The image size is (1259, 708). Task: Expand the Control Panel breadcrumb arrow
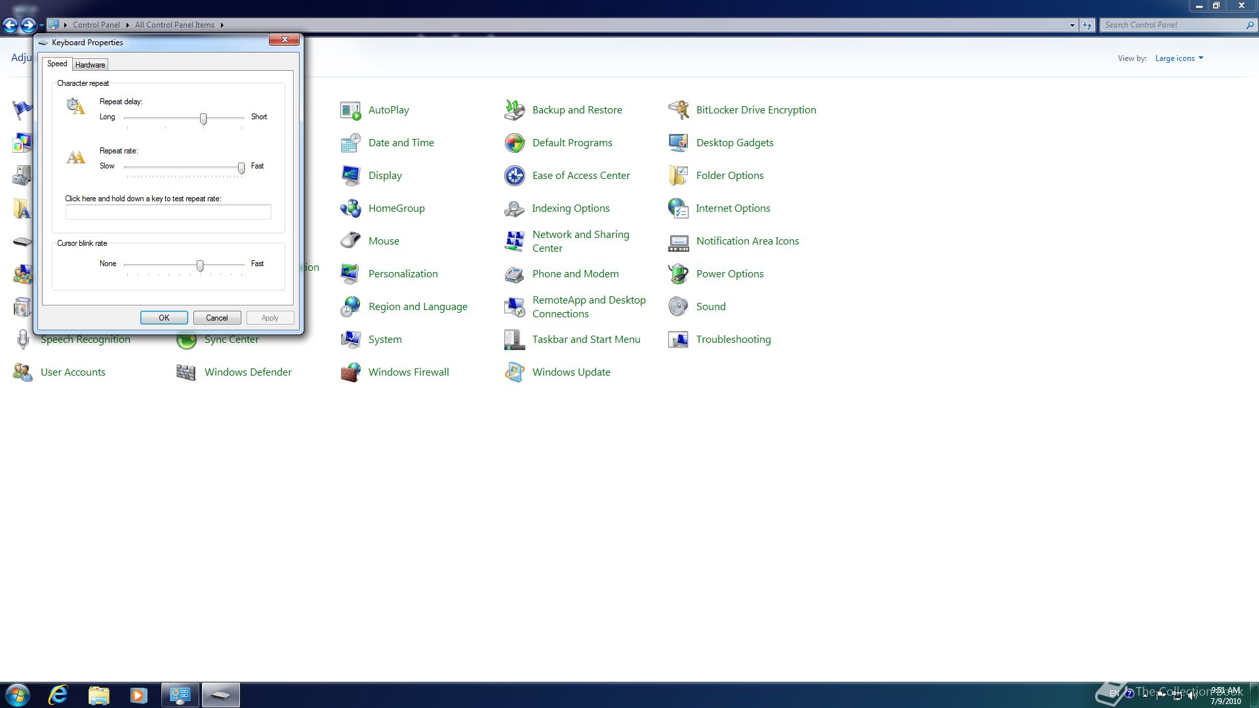tap(127, 25)
